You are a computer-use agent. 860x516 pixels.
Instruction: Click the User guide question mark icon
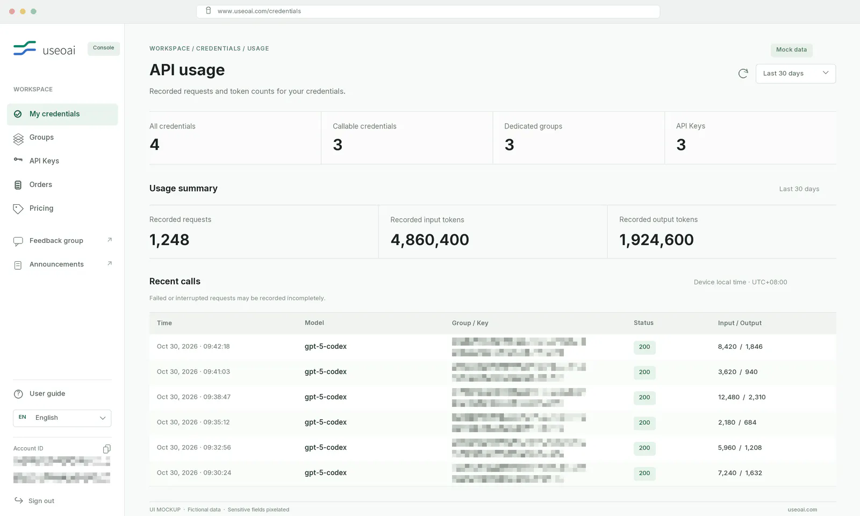point(18,394)
